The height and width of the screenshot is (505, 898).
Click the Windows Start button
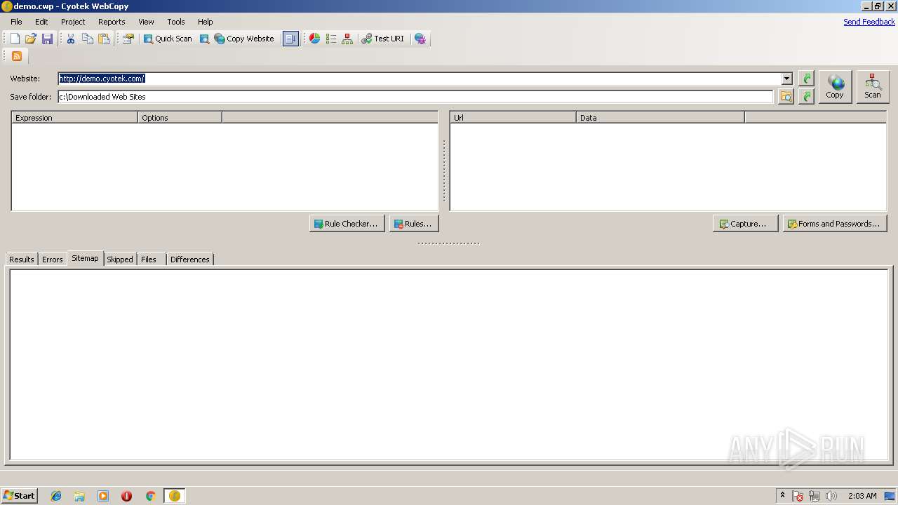click(x=19, y=496)
